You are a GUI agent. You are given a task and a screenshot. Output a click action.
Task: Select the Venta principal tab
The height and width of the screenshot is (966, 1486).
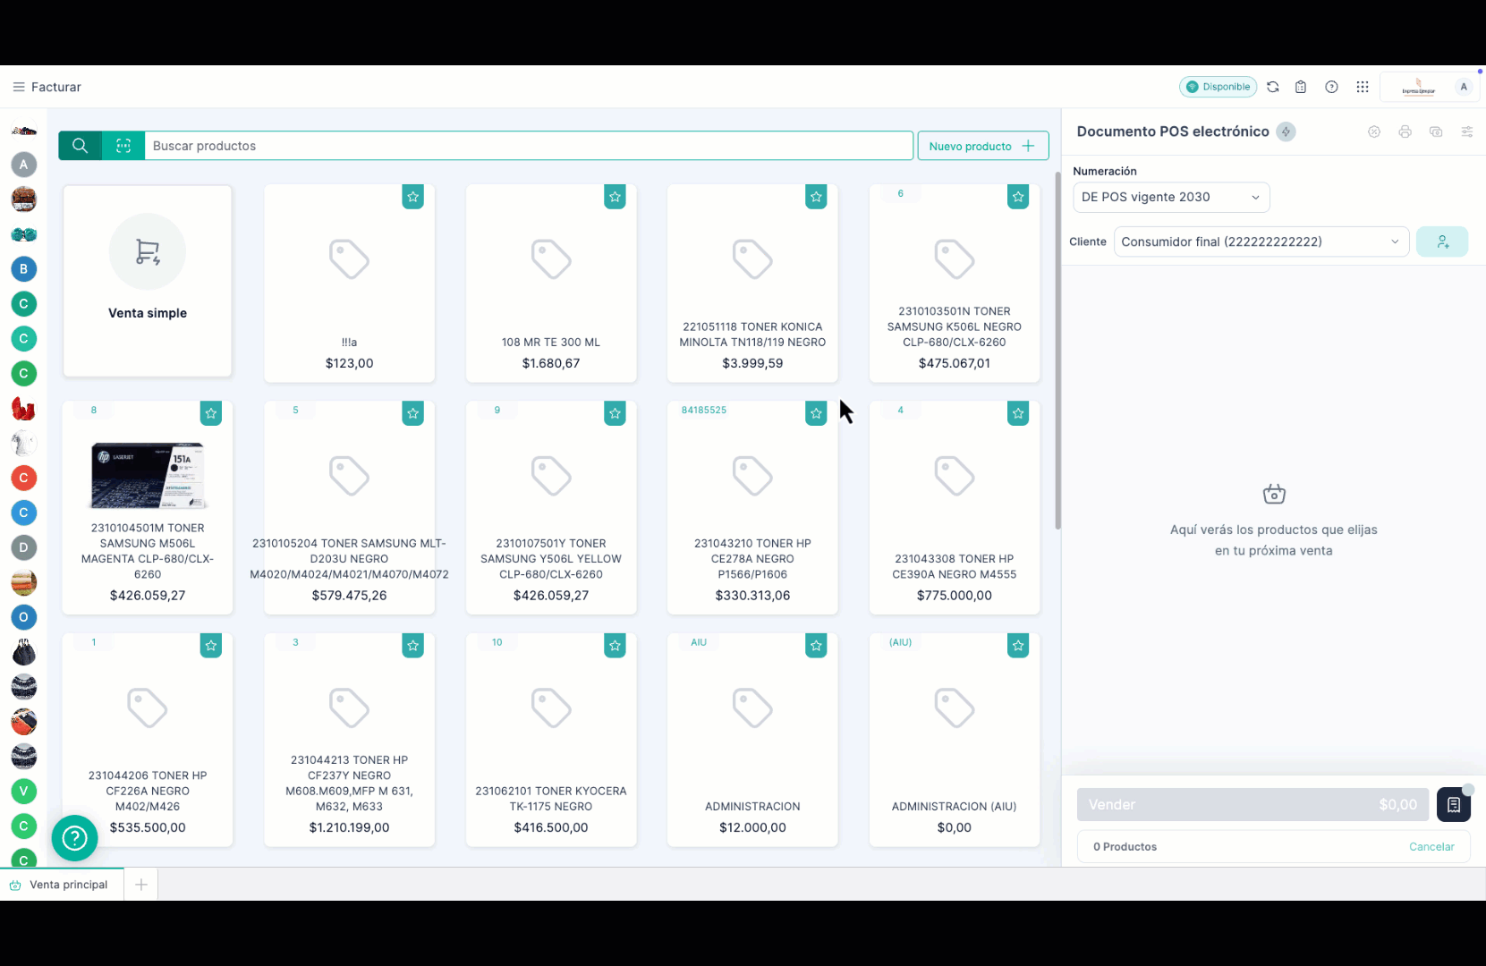pyautogui.click(x=62, y=885)
